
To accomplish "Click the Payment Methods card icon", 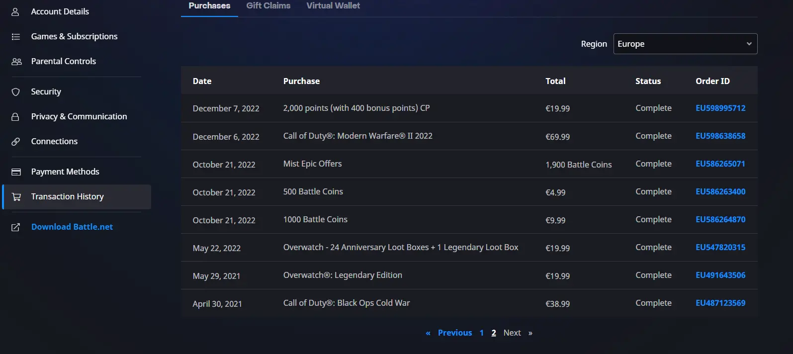I will [16, 172].
